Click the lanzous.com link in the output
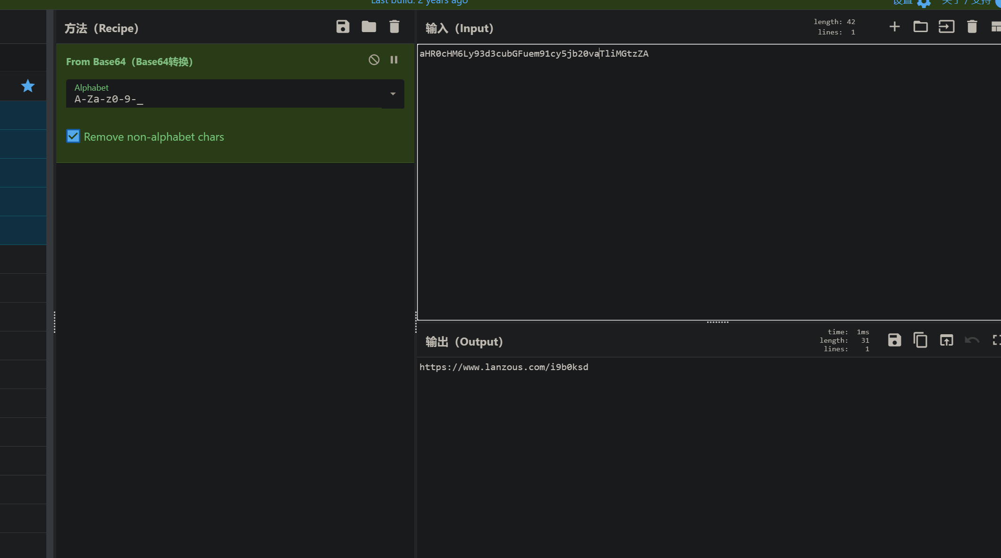 [x=504, y=367]
